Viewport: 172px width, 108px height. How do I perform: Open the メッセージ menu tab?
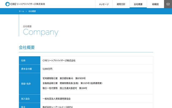[104, 4]
